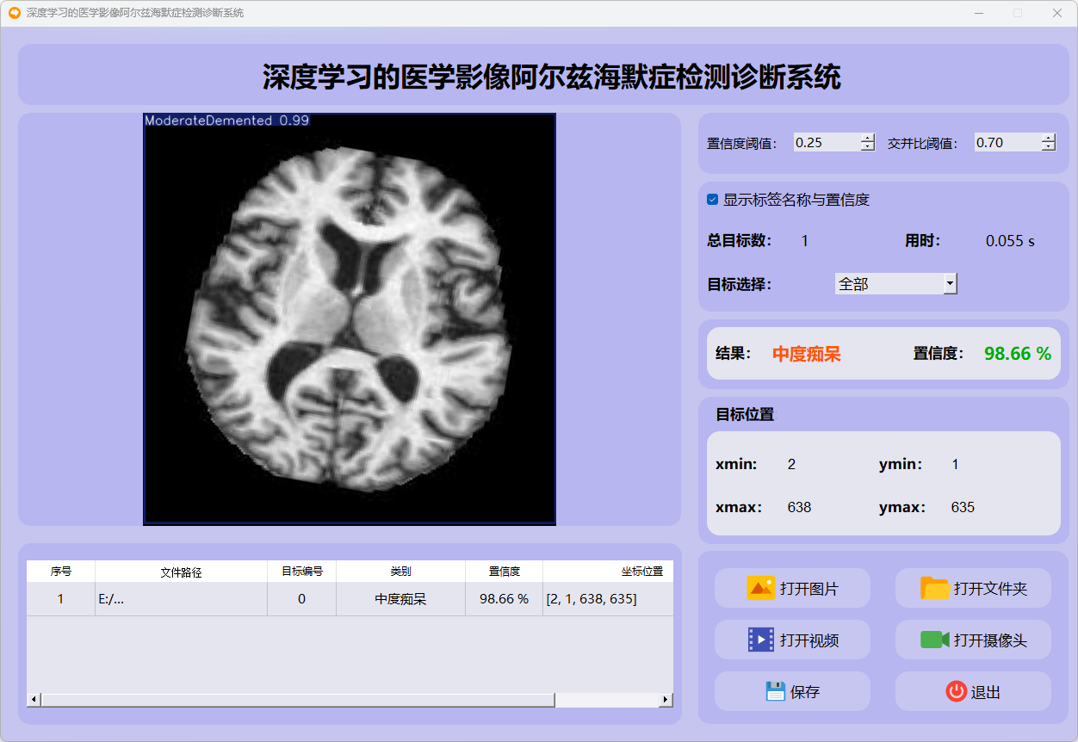Click the green camera icon
The image size is (1078, 742).
(x=934, y=640)
